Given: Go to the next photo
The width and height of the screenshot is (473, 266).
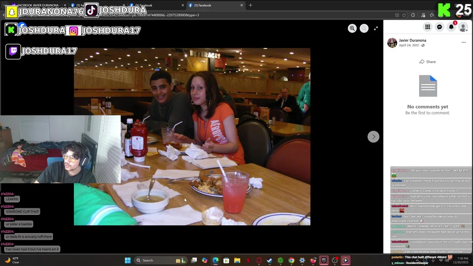Looking at the screenshot, I should 373,137.
